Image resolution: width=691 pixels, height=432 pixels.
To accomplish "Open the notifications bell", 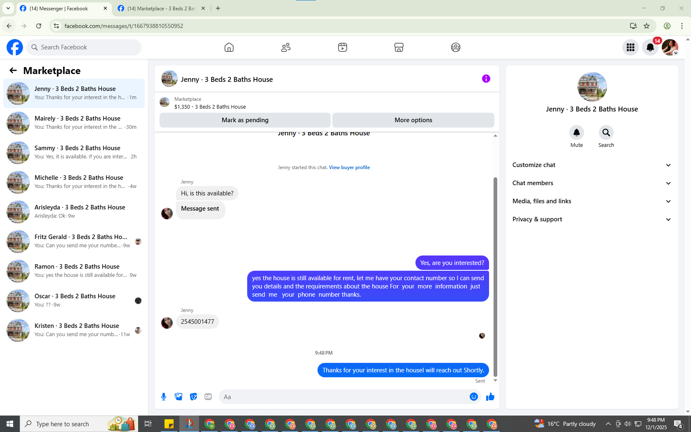I will 650,47.
